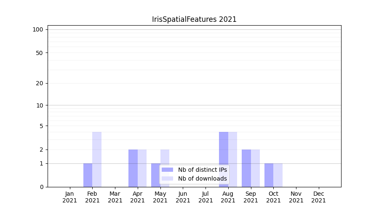Click the 100 tick label on y-axis
This screenshot has width=379, height=210.
38,29
